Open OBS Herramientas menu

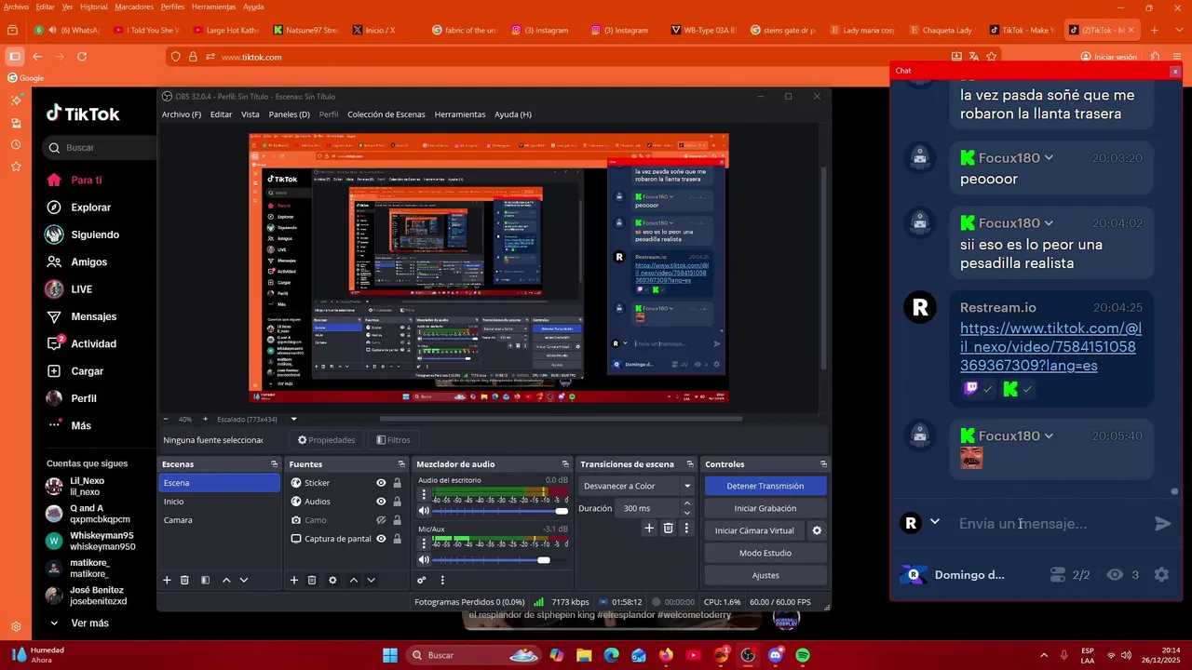pos(460,114)
